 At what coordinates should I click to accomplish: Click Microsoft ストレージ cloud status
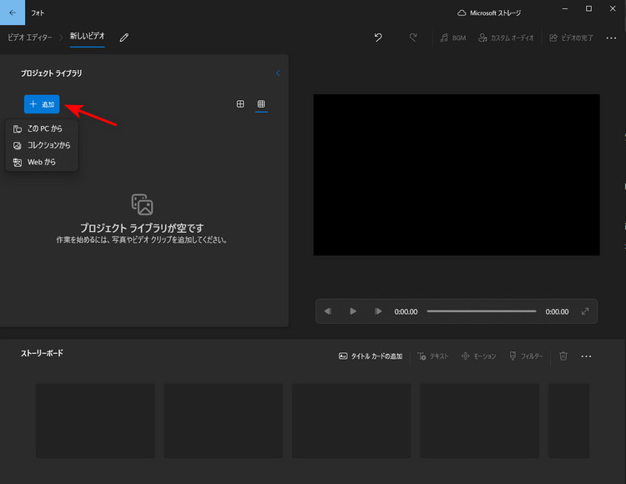click(489, 13)
